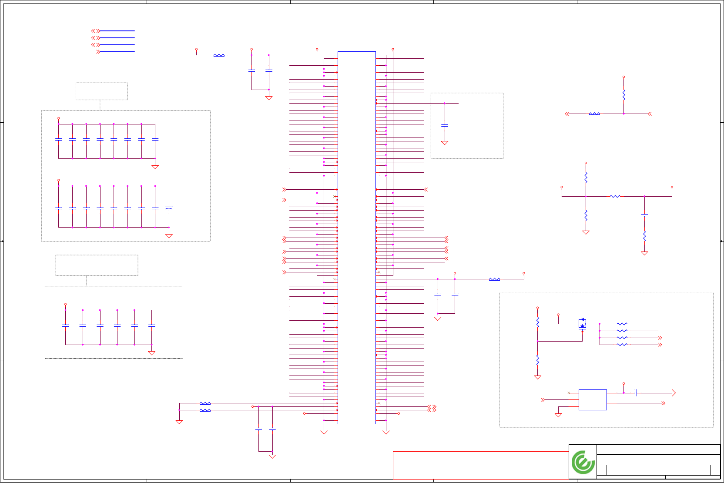Select the lone capacitor in dashed box right of main IC
The width and height of the screenshot is (724, 483).
coord(445,125)
